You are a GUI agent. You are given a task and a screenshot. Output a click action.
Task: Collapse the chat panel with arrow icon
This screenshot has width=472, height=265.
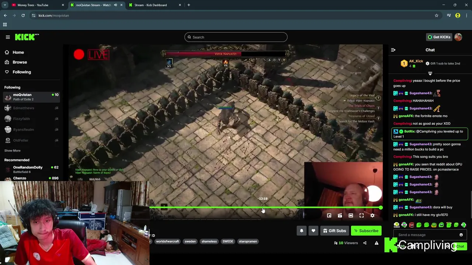click(x=393, y=50)
